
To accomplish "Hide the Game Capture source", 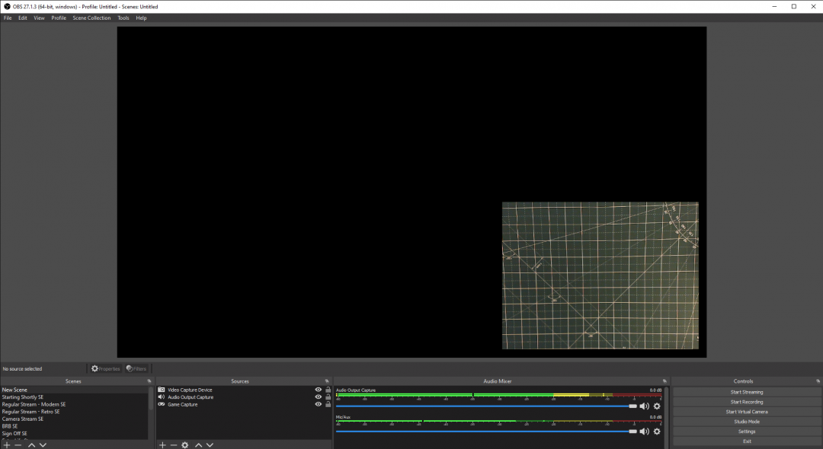I will point(318,404).
